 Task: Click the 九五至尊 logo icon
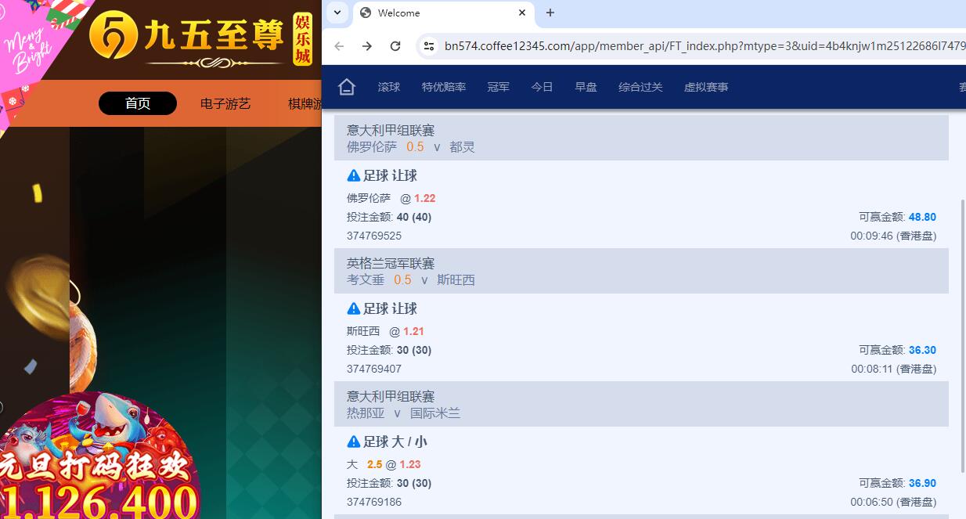tap(113, 35)
